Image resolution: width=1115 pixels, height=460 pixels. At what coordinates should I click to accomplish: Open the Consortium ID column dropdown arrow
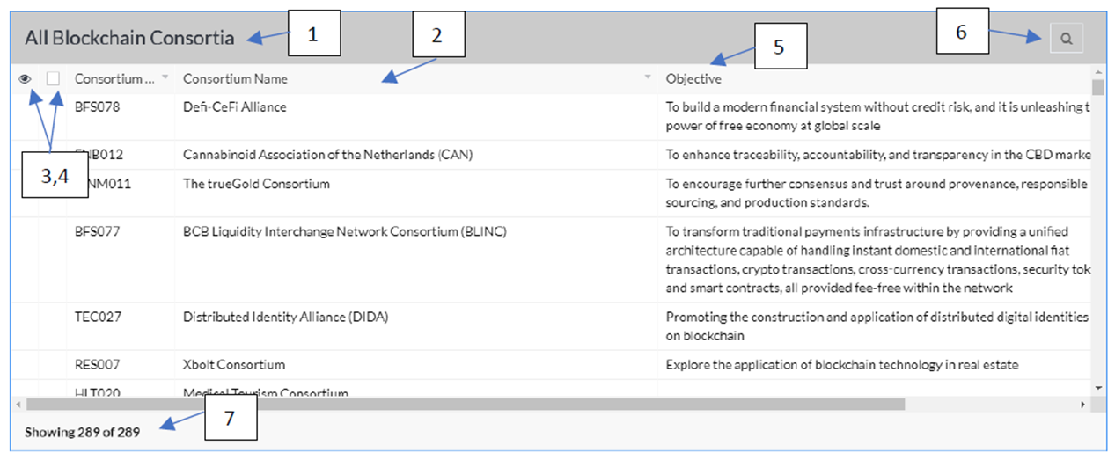pyautogui.click(x=165, y=78)
